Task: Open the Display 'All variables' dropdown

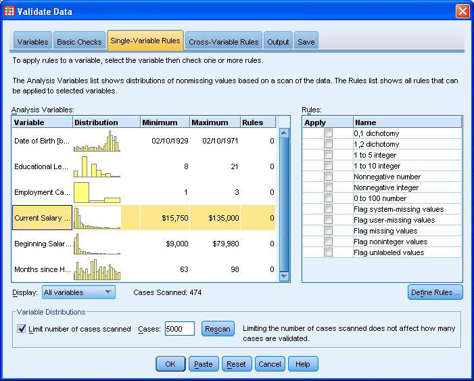Action: [x=78, y=292]
